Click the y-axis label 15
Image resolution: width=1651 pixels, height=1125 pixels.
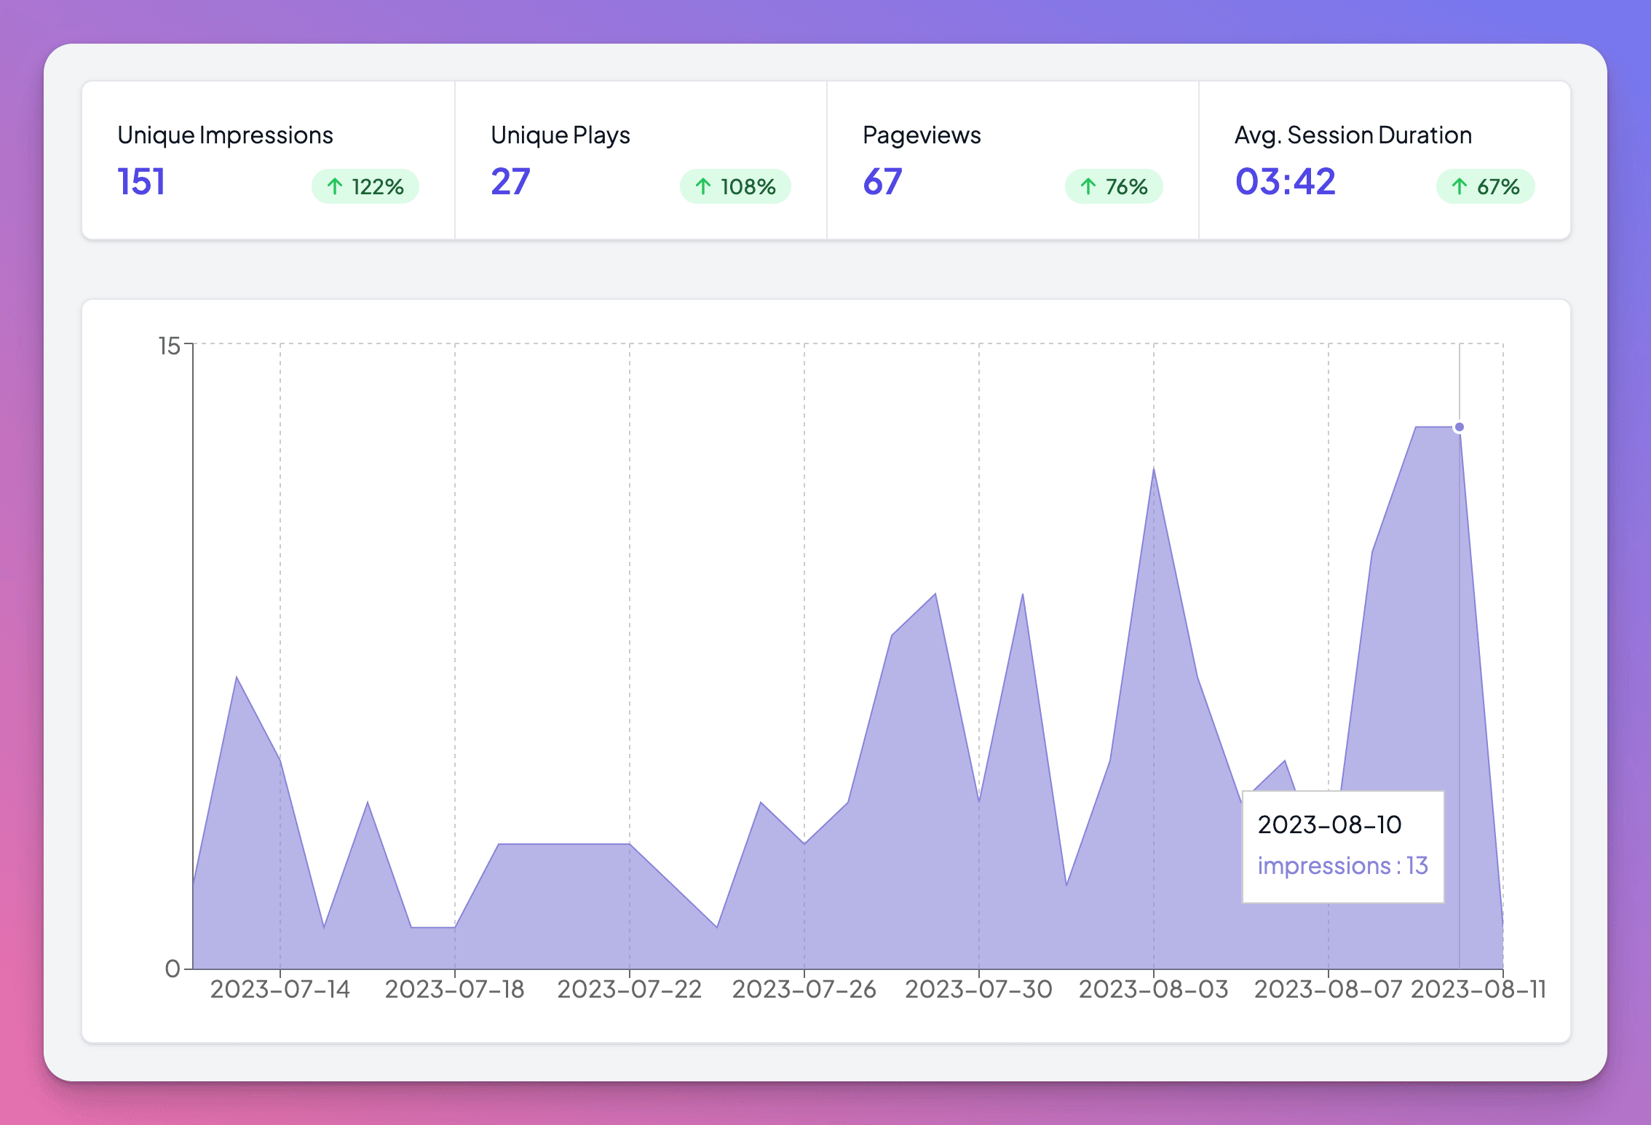click(x=169, y=346)
